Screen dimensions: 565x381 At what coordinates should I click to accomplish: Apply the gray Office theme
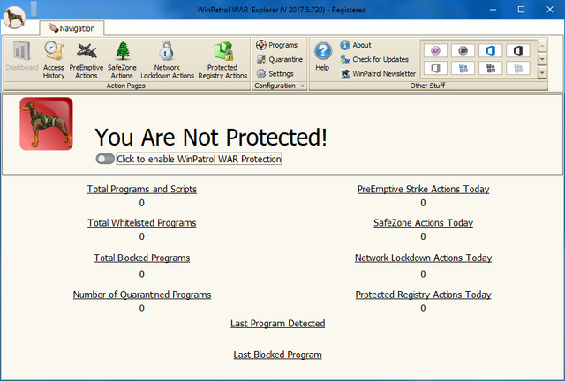[x=435, y=68]
